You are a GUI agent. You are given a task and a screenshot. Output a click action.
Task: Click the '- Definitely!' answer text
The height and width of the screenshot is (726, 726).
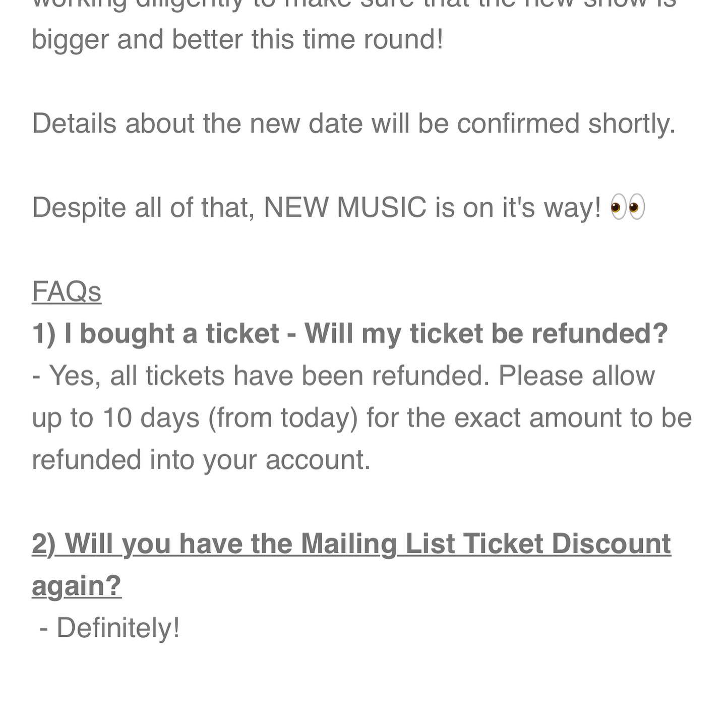109,628
